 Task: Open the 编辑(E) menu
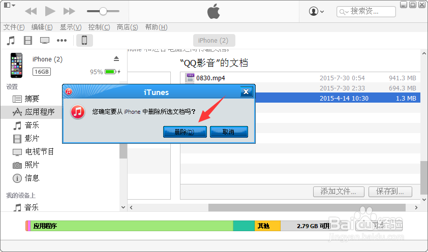point(42,27)
